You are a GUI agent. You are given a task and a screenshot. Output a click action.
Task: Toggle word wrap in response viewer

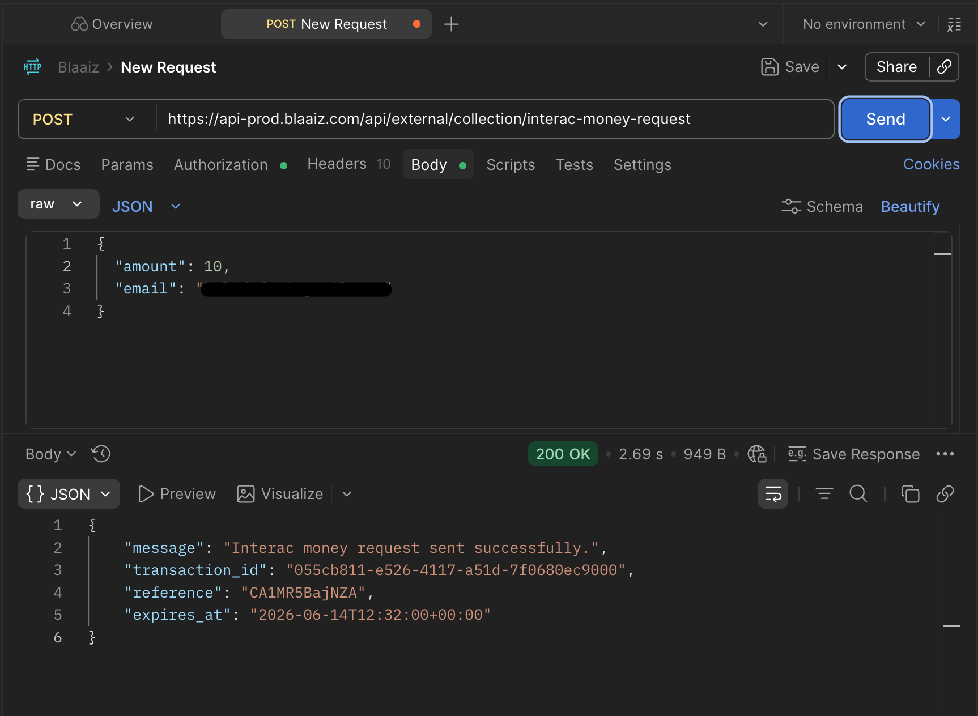pos(773,494)
